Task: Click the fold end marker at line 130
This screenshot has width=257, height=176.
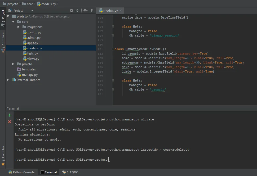Action: (x=113, y=89)
